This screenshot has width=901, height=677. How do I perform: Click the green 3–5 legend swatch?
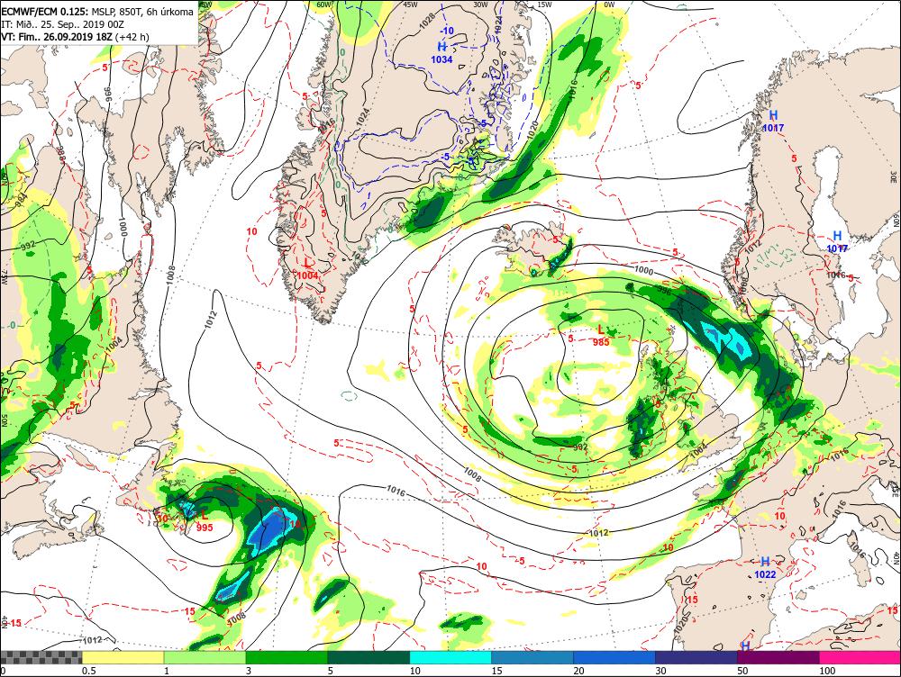pyautogui.click(x=287, y=657)
